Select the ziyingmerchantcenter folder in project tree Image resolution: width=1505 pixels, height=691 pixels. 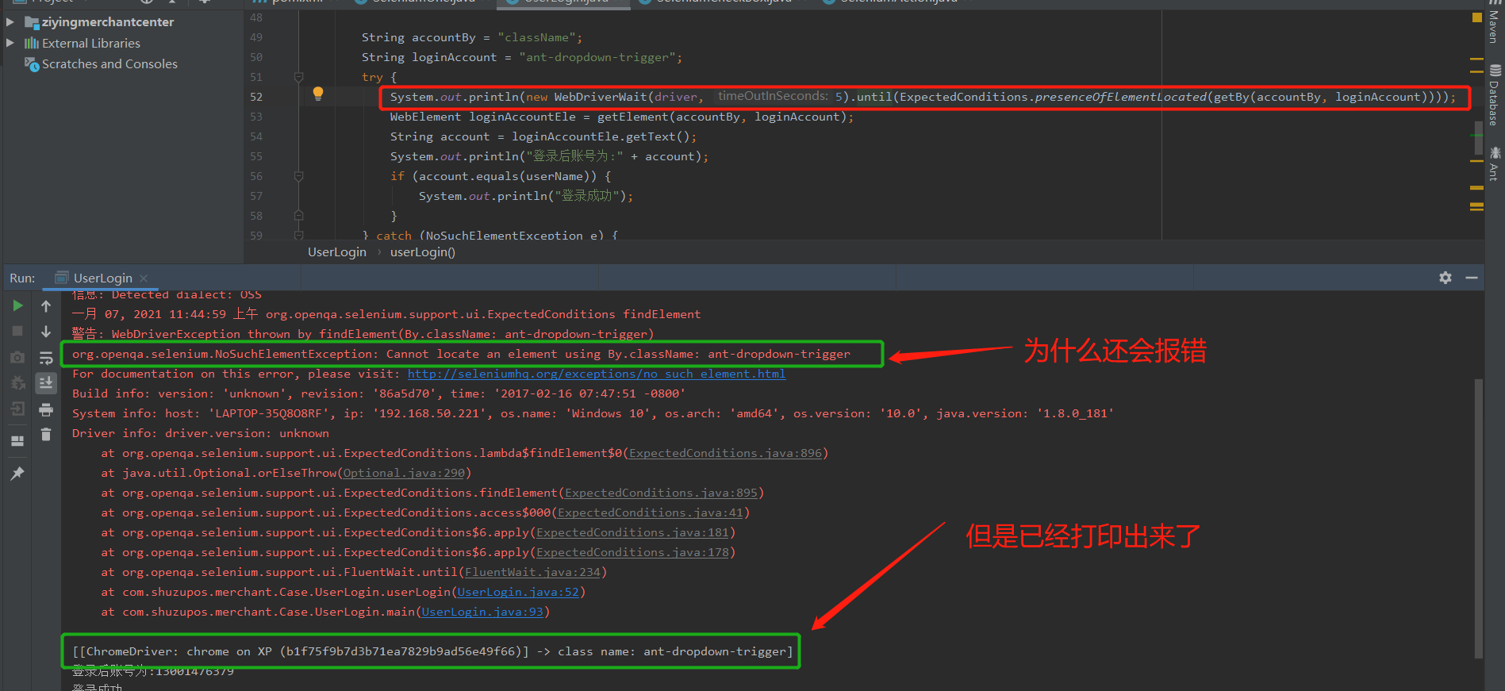pyautogui.click(x=107, y=22)
